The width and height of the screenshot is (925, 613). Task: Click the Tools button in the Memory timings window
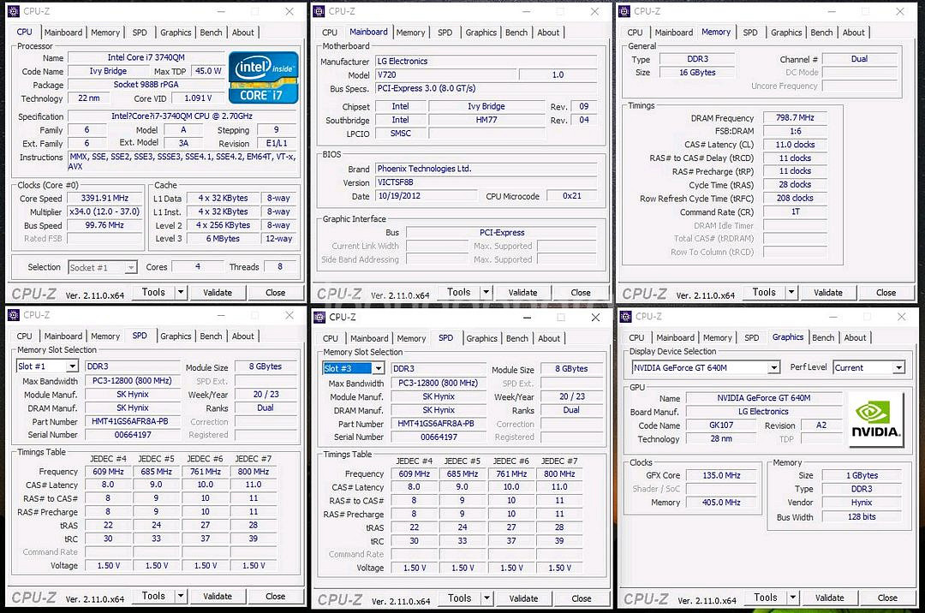point(764,292)
